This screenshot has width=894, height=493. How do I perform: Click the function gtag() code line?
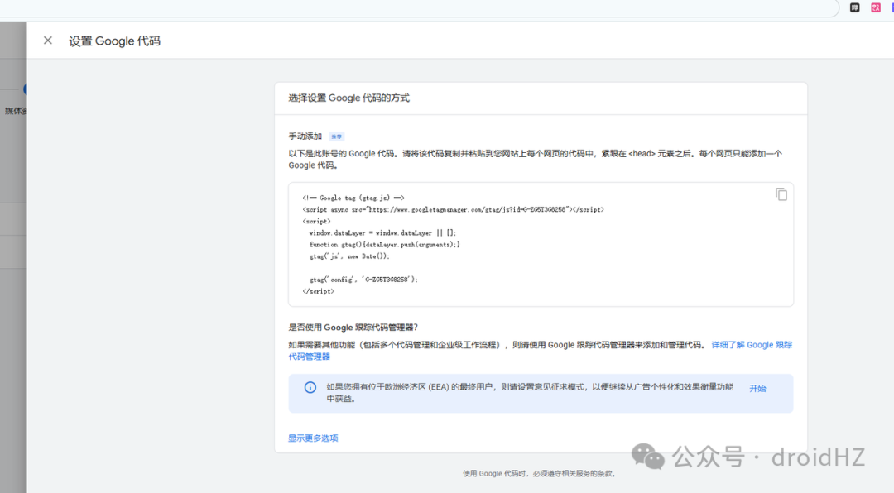pos(384,245)
